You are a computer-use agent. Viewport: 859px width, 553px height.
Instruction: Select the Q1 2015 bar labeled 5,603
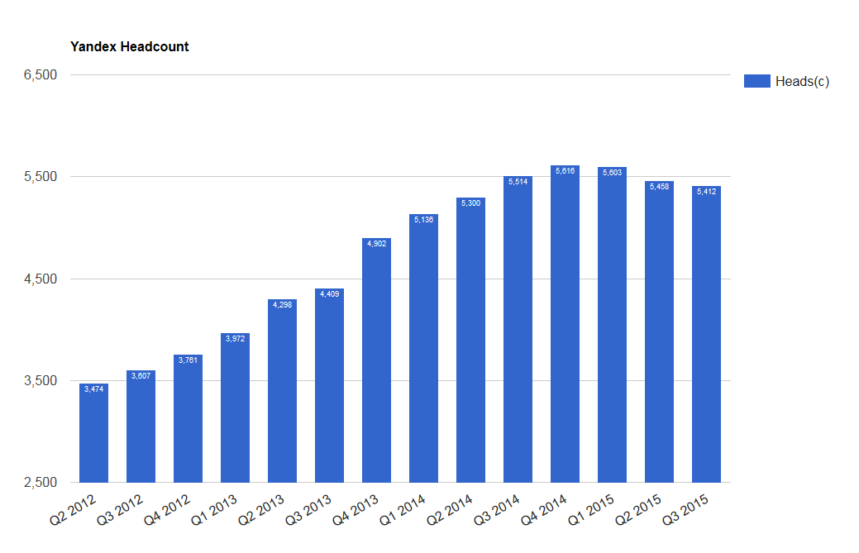click(x=612, y=325)
